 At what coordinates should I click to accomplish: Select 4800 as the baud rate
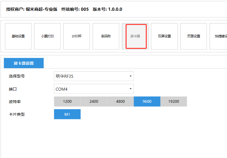pos(120,101)
